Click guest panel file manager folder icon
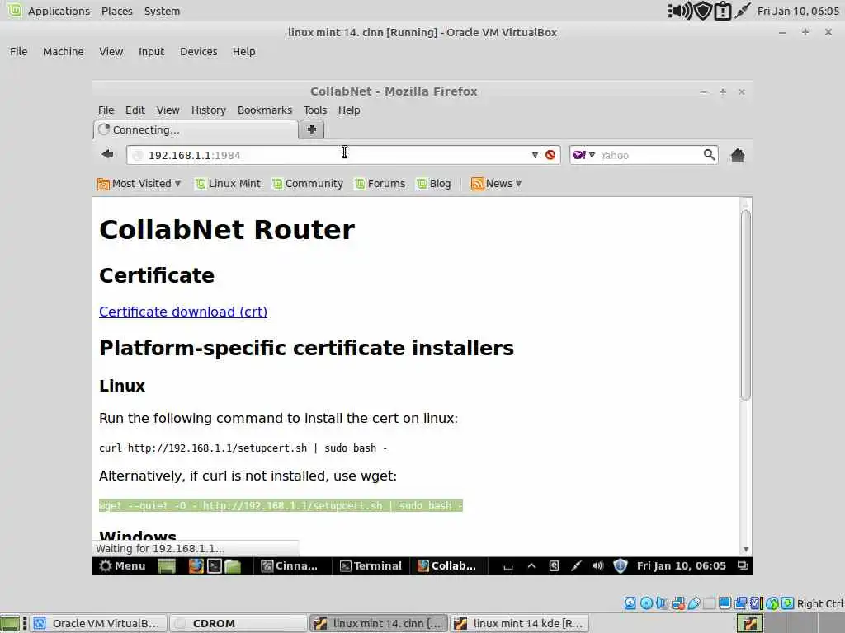This screenshot has height=633, width=845. [232, 565]
